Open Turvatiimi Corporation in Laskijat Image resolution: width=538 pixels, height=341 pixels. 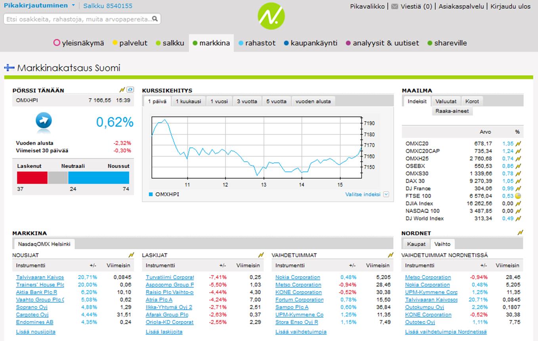pyautogui.click(x=170, y=277)
